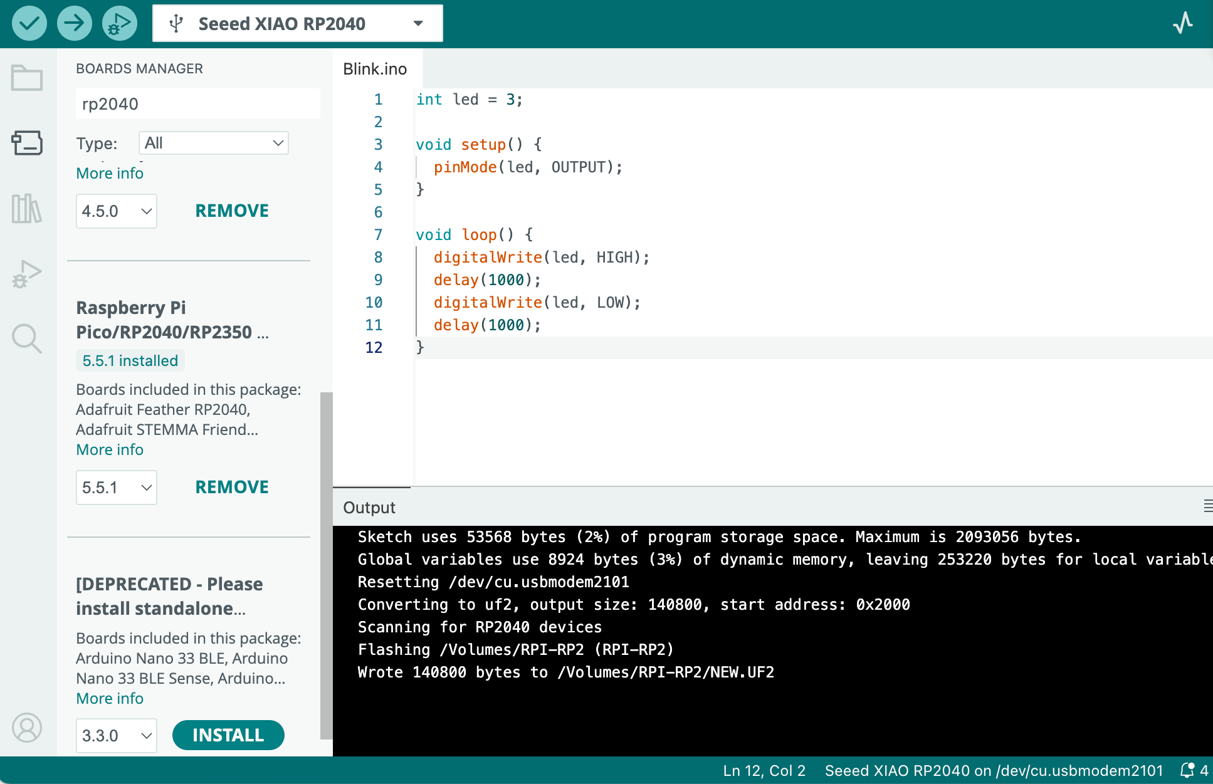Start Debugging with the toolbar debug icon

pos(119,23)
